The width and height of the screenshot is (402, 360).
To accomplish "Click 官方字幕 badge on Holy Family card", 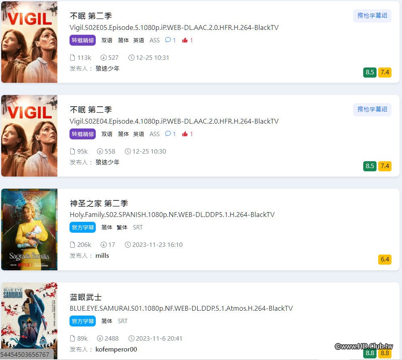I will pos(82,227).
